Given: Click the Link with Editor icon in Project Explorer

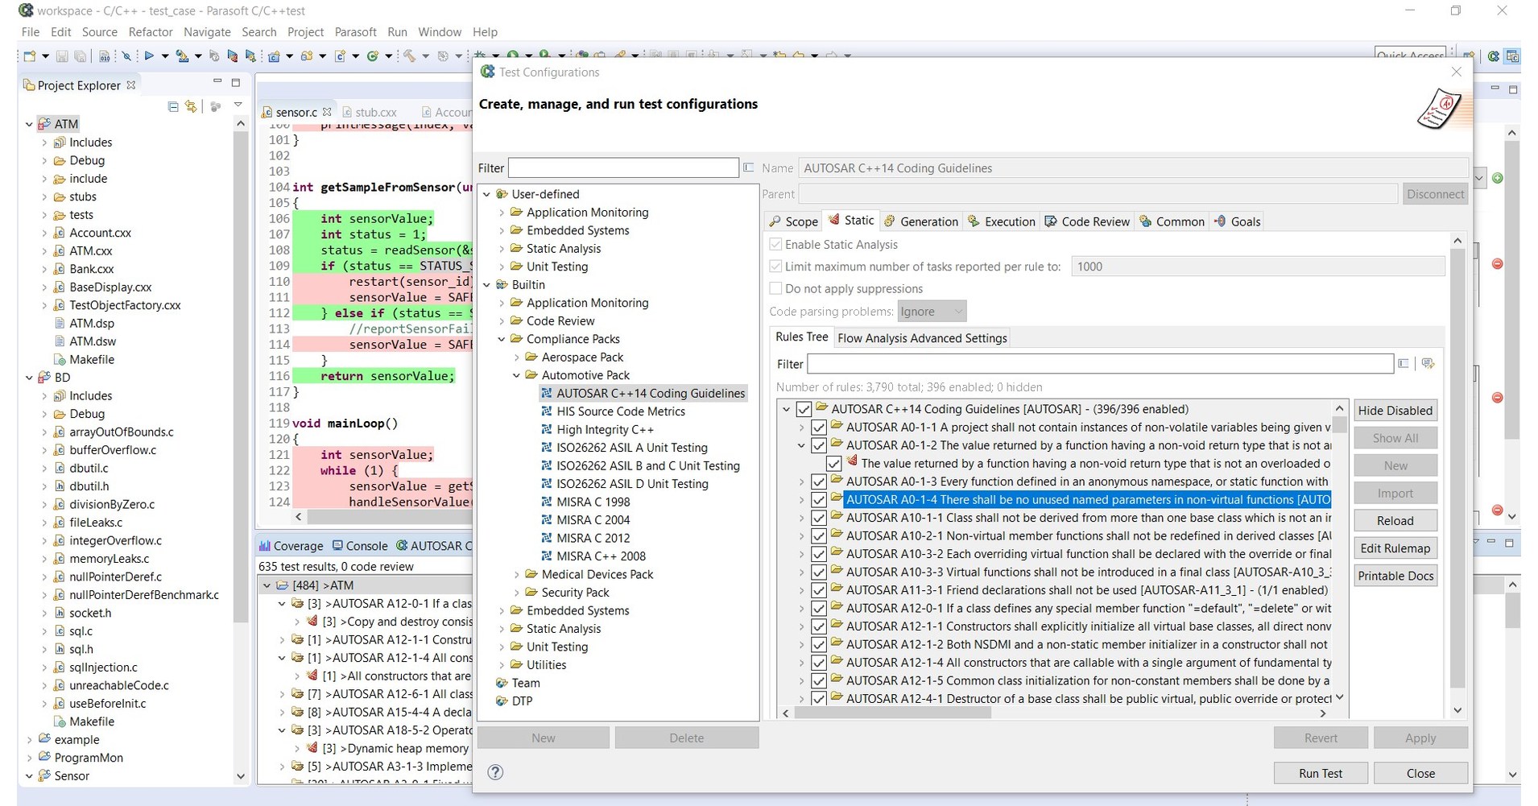Looking at the screenshot, I should click(x=190, y=105).
